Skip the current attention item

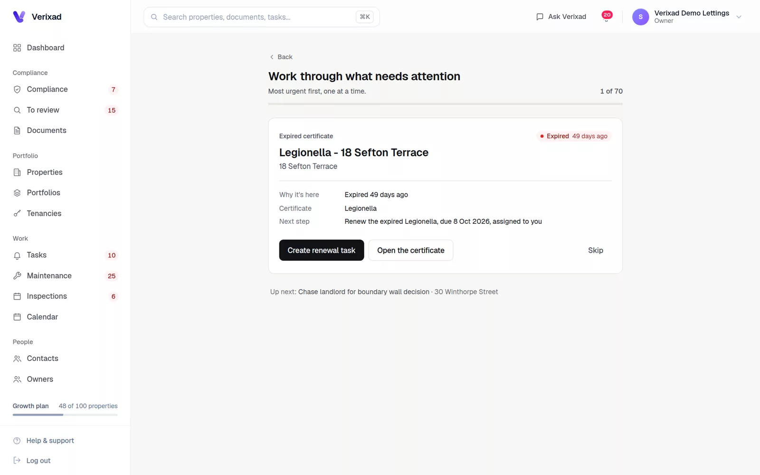click(x=596, y=250)
